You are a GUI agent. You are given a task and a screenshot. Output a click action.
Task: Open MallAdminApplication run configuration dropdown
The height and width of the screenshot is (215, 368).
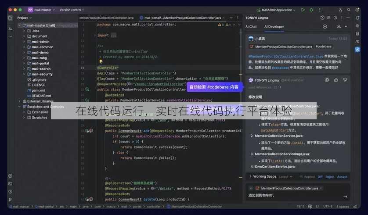(x=276, y=10)
